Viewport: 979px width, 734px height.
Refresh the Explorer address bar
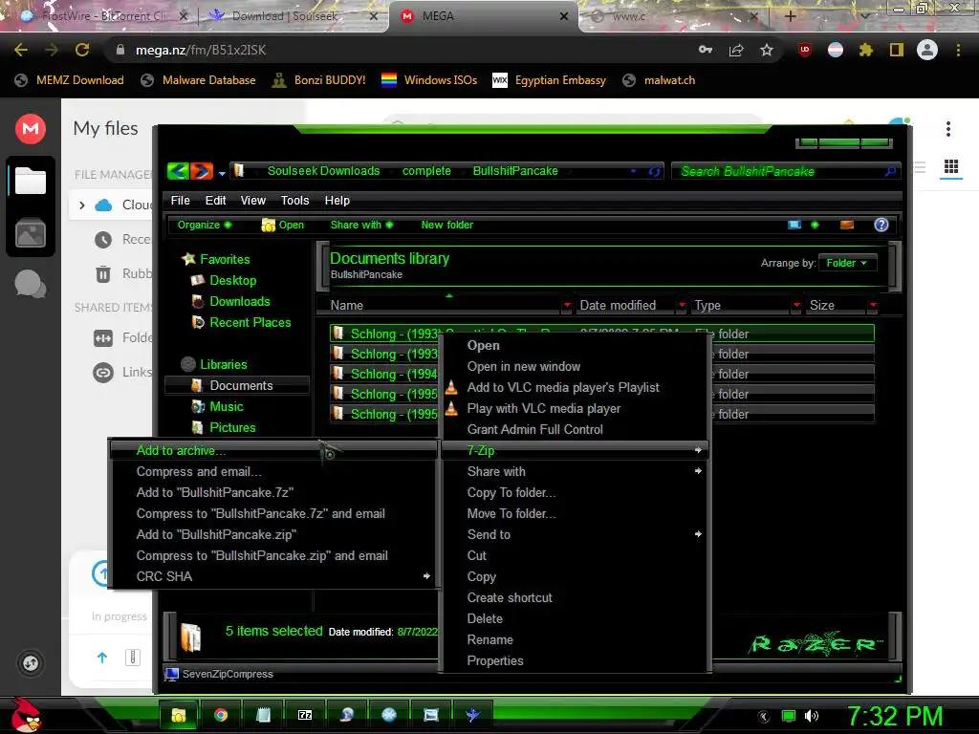(x=654, y=171)
